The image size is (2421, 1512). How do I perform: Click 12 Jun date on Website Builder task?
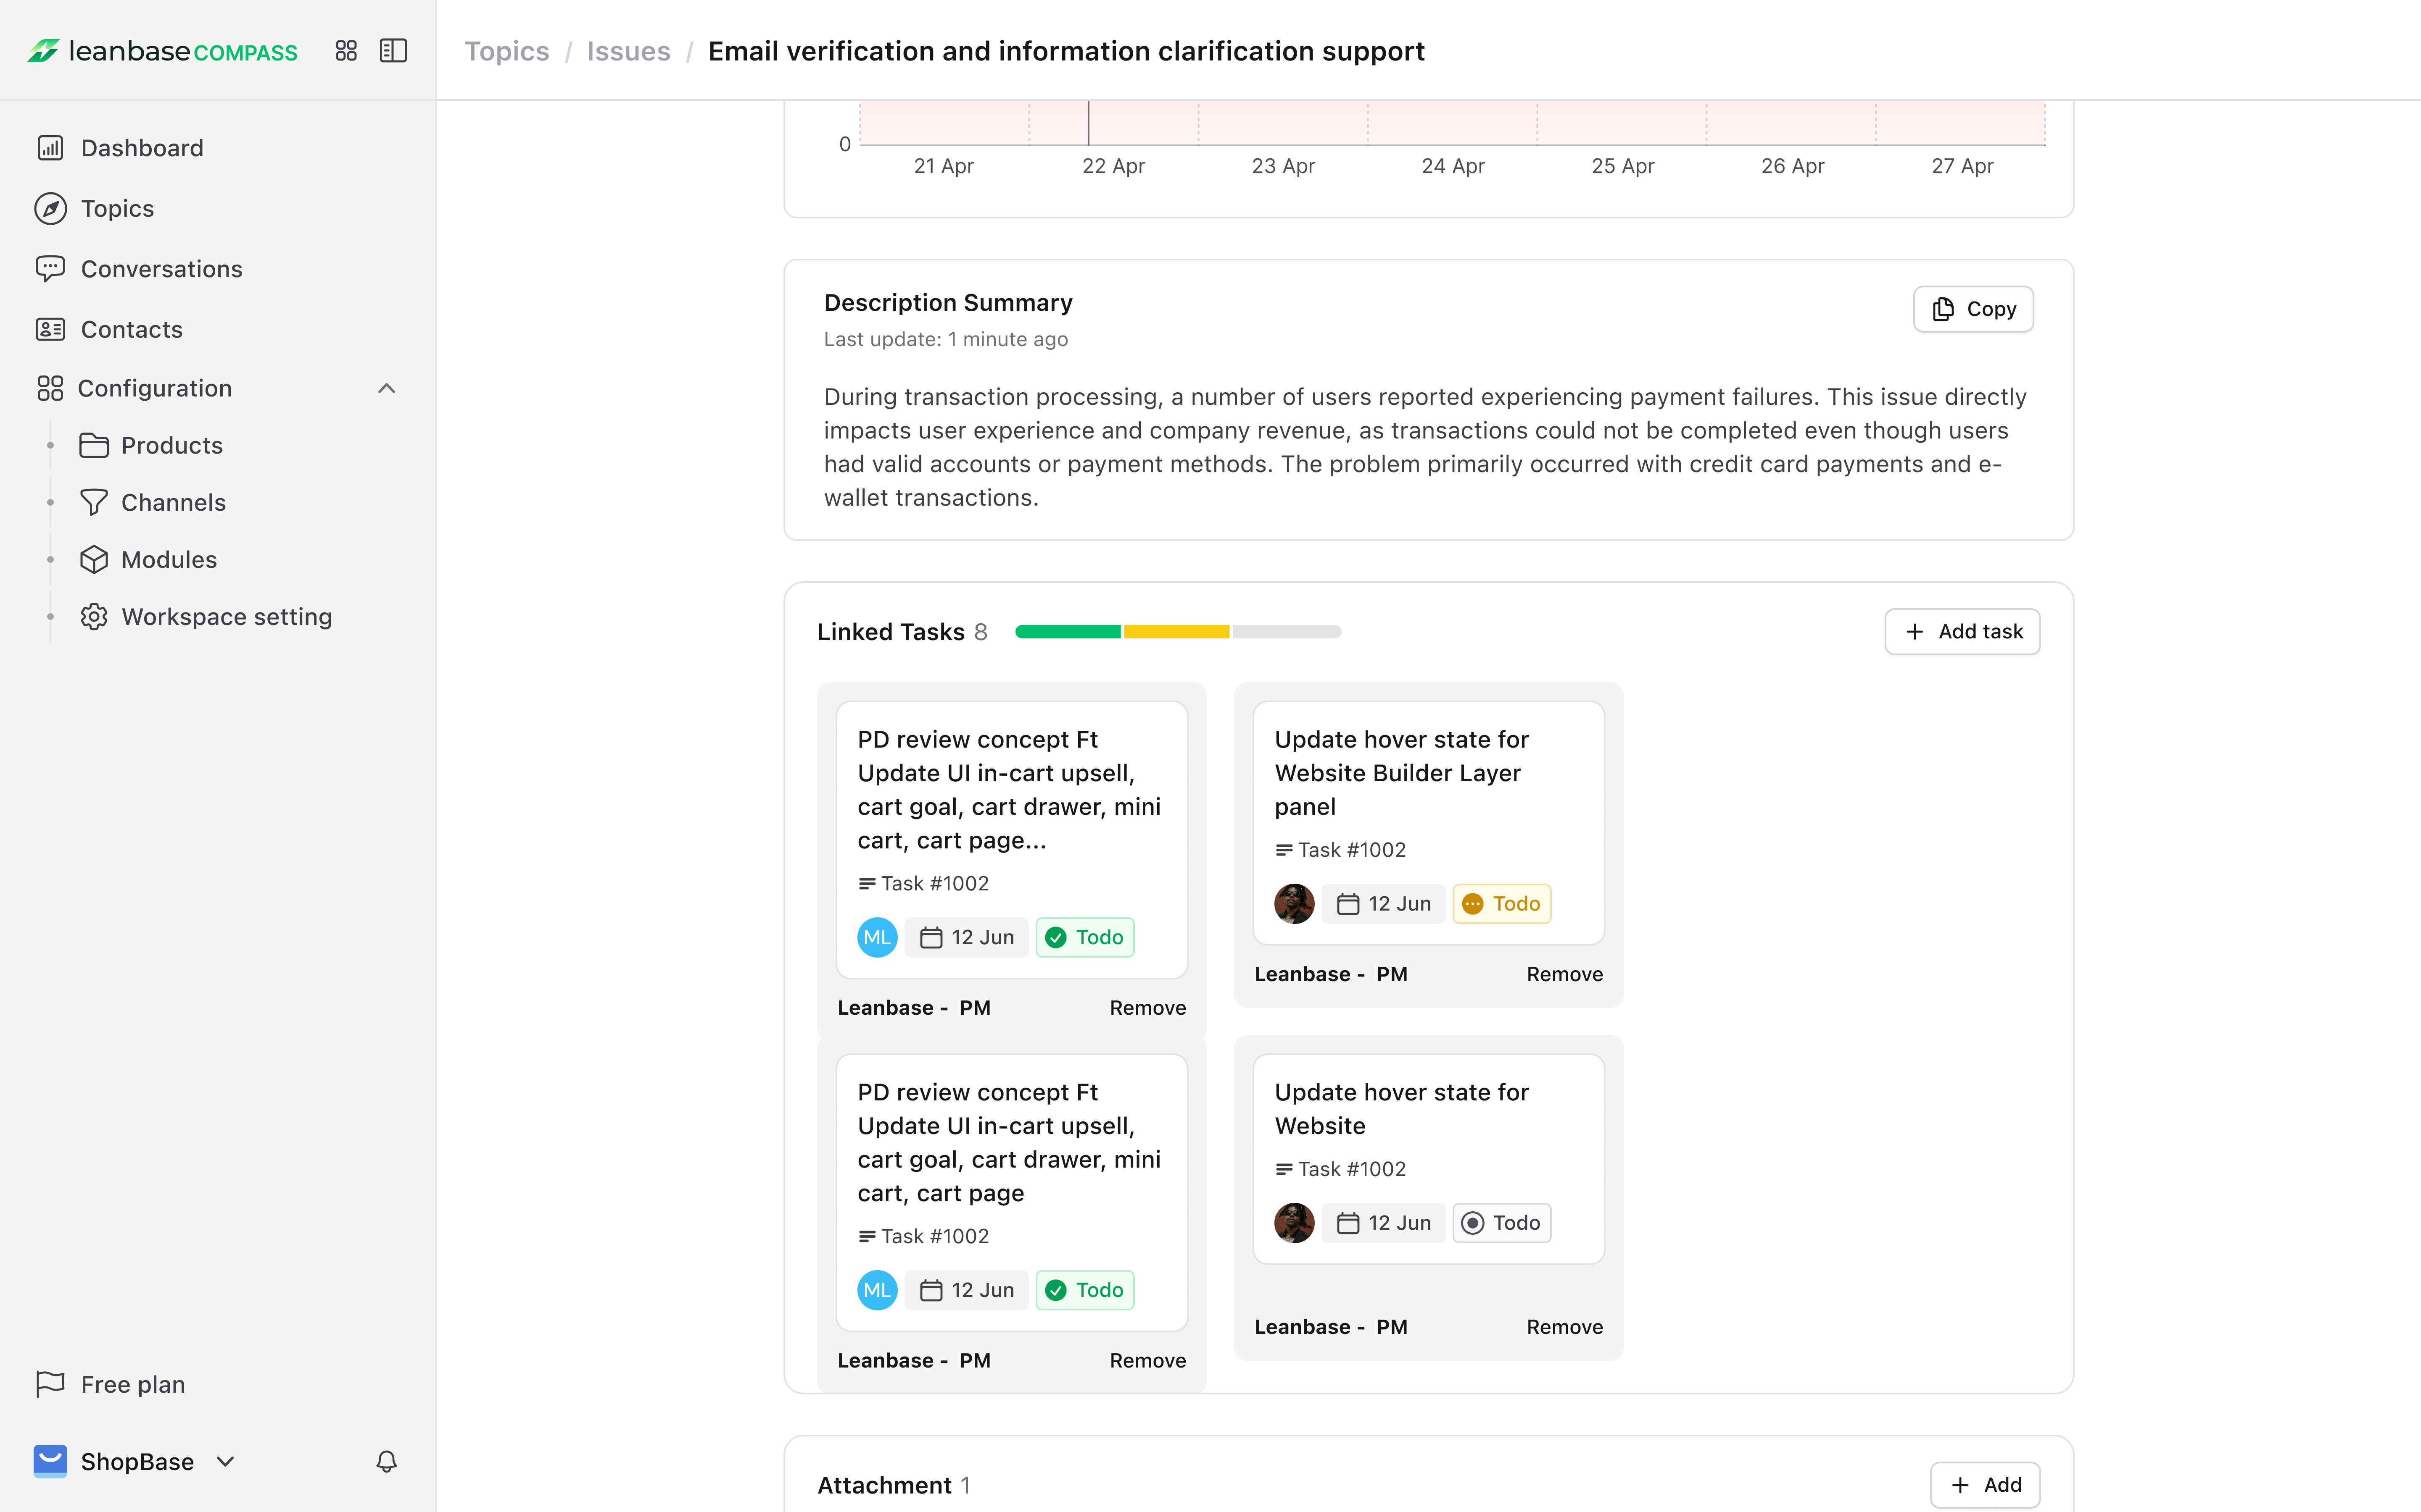tap(1384, 903)
